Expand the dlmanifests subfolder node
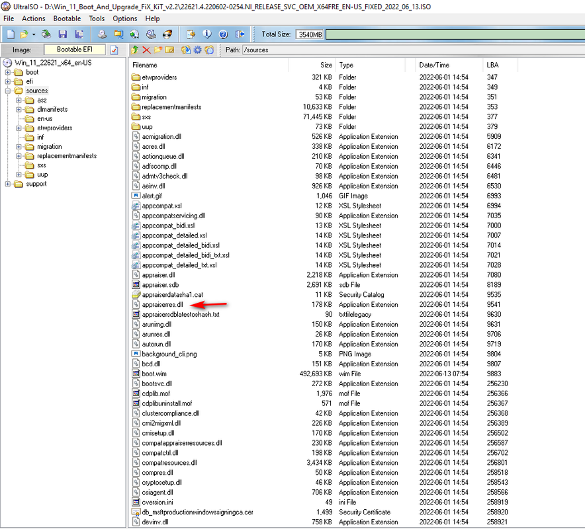Image resolution: width=585 pixels, height=529 pixels. pyautogui.click(x=19, y=110)
